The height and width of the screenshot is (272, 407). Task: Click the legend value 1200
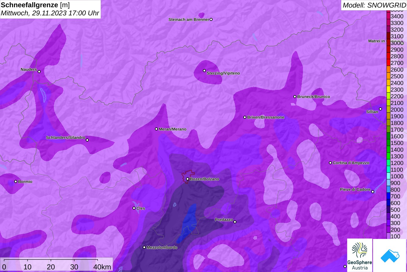tap(397, 163)
